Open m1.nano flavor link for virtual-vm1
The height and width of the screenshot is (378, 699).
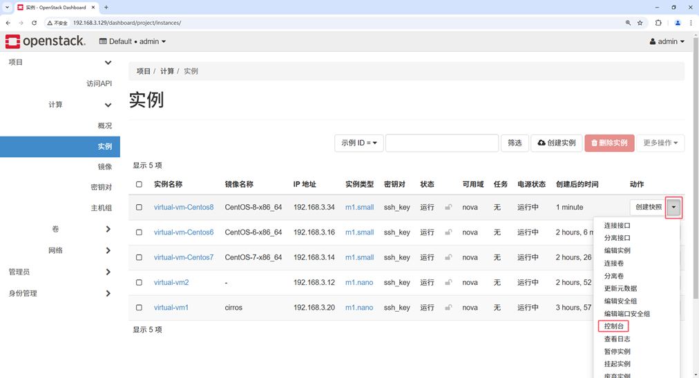[359, 307]
